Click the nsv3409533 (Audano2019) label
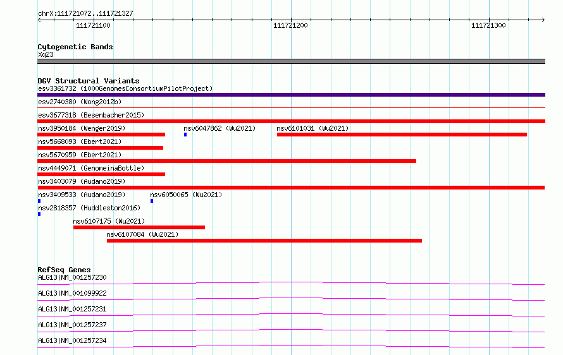 point(82,195)
